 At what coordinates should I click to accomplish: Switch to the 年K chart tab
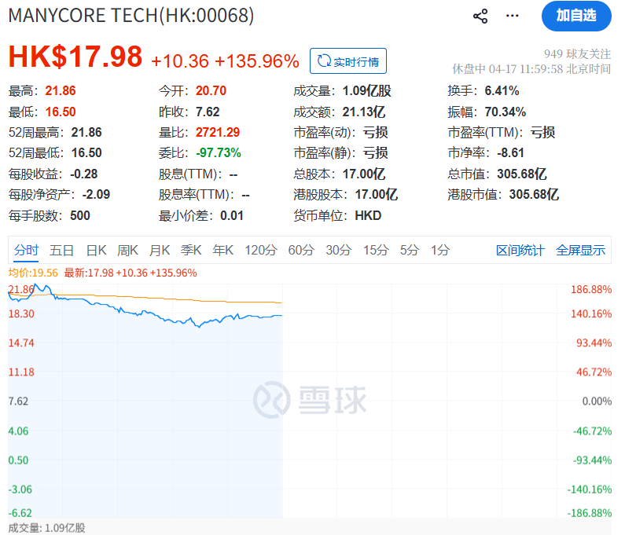222,250
